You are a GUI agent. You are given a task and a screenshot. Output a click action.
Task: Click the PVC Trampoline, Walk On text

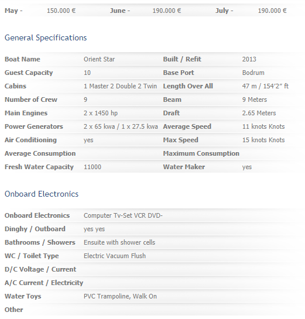pos(120,296)
